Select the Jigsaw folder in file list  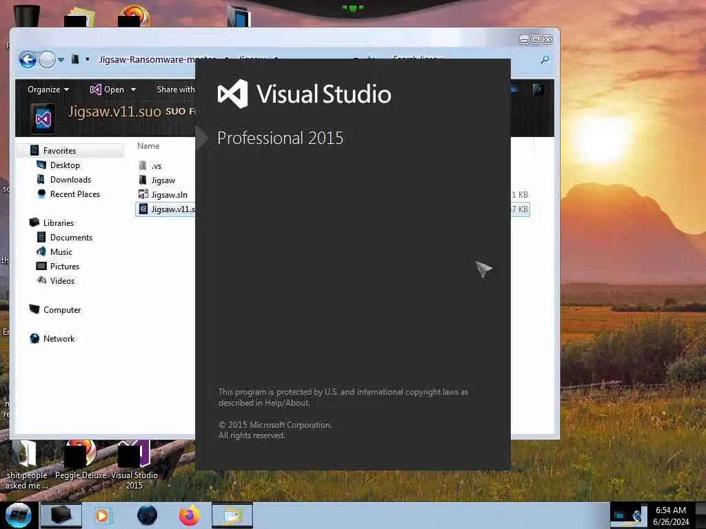(163, 180)
